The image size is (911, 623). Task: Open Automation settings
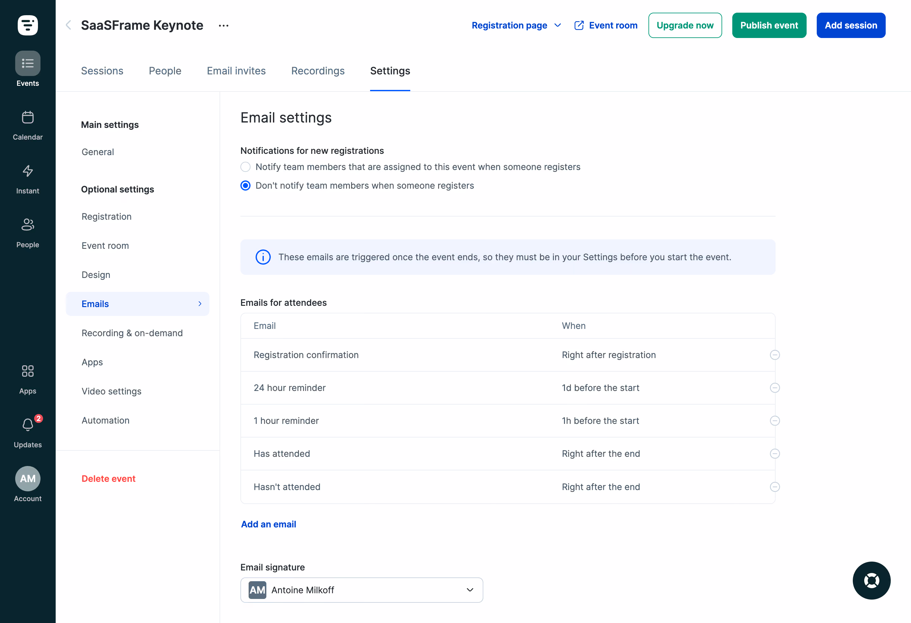tap(105, 420)
